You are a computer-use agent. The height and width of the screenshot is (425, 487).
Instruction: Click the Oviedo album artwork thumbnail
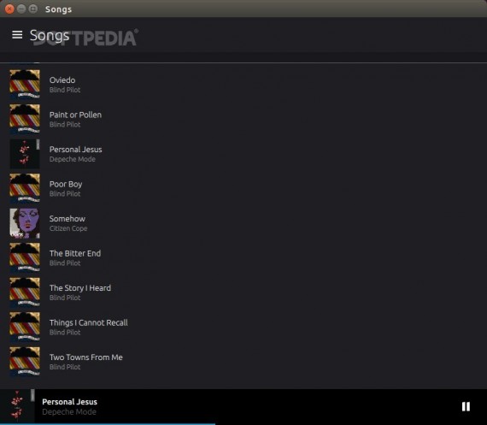[25, 85]
